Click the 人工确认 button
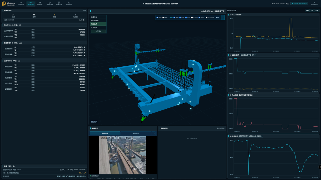 click(98, 31)
